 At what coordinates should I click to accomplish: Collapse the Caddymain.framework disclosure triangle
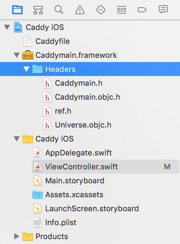click(17, 55)
